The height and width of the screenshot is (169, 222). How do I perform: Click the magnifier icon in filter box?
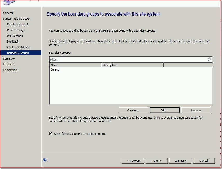(x=209, y=59)
